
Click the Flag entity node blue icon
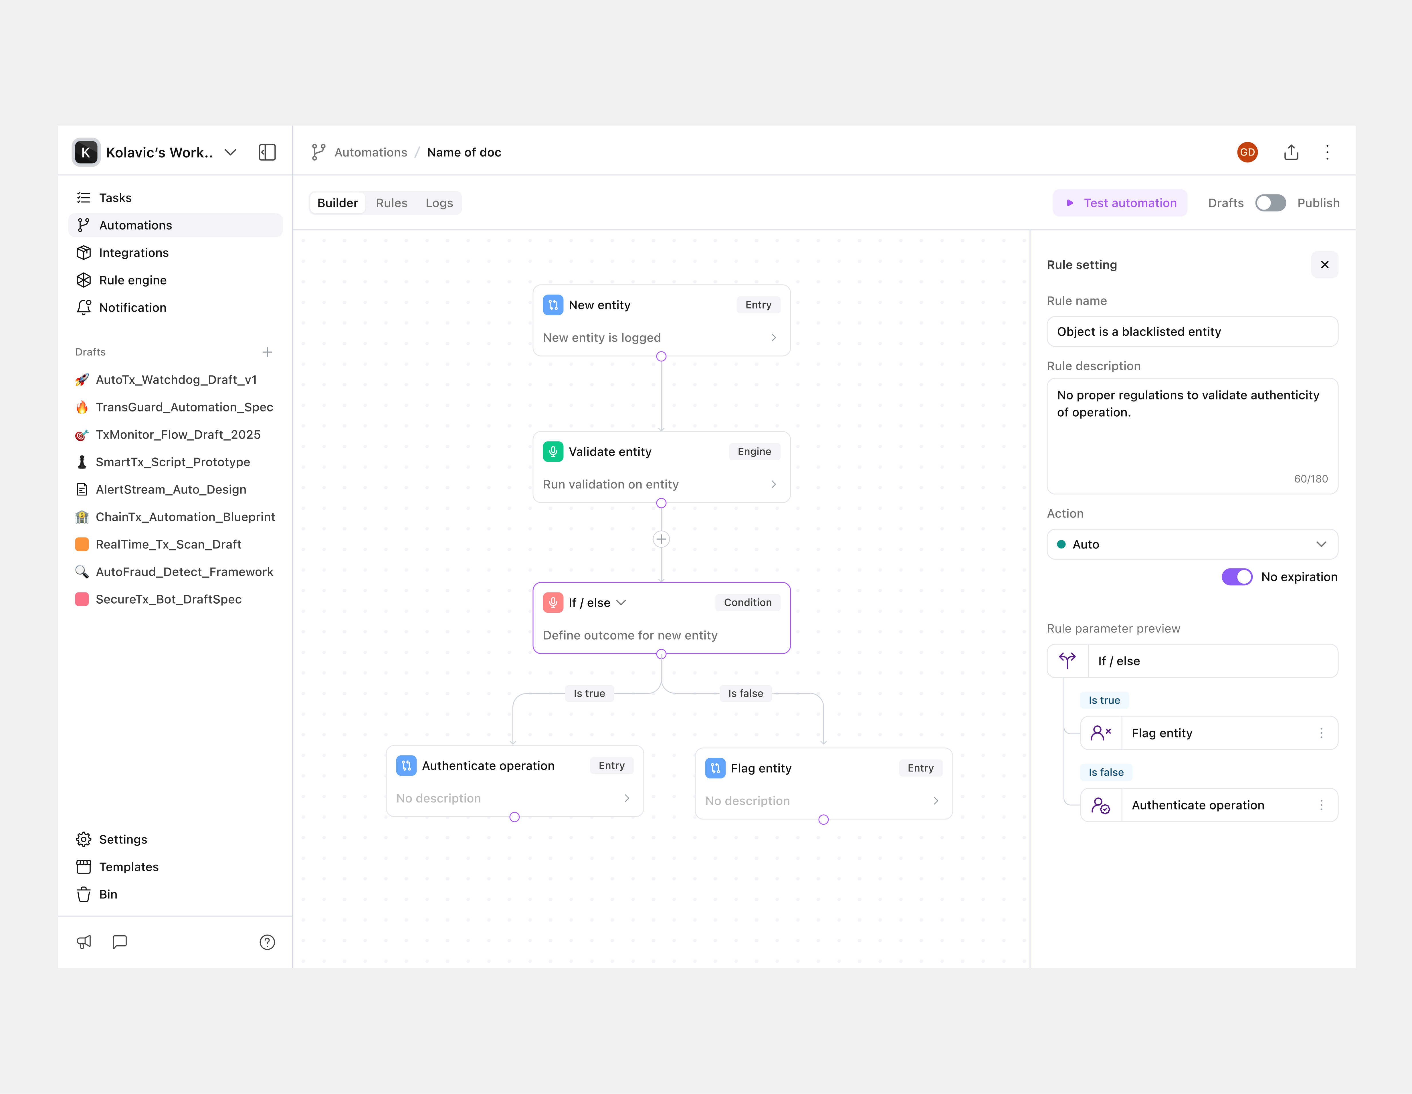[x=715, y=768]
